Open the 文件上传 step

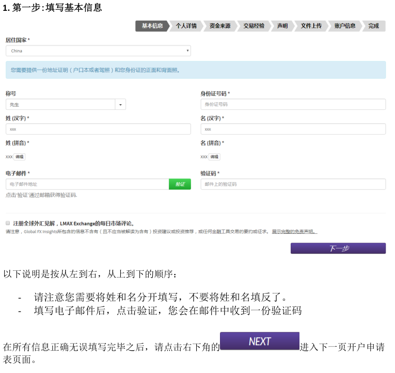pyautogui.click(x=311, y=26)
